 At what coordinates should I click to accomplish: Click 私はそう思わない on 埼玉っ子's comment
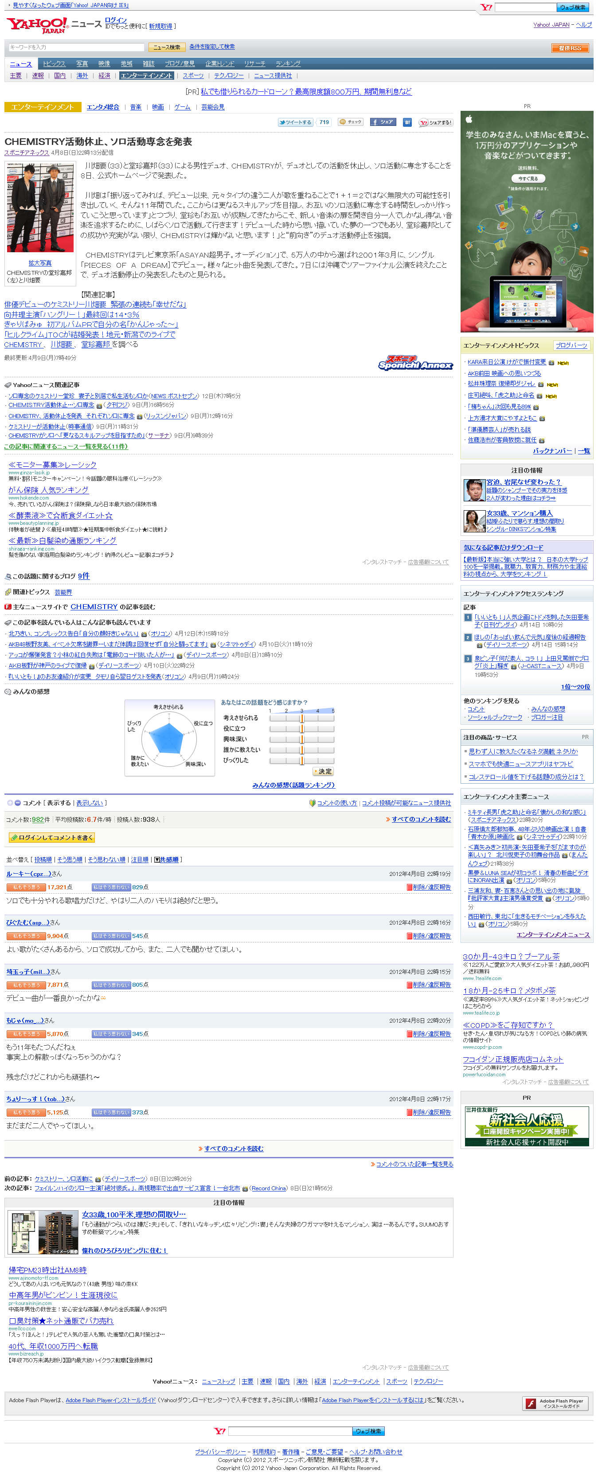(x=112, y=985)
